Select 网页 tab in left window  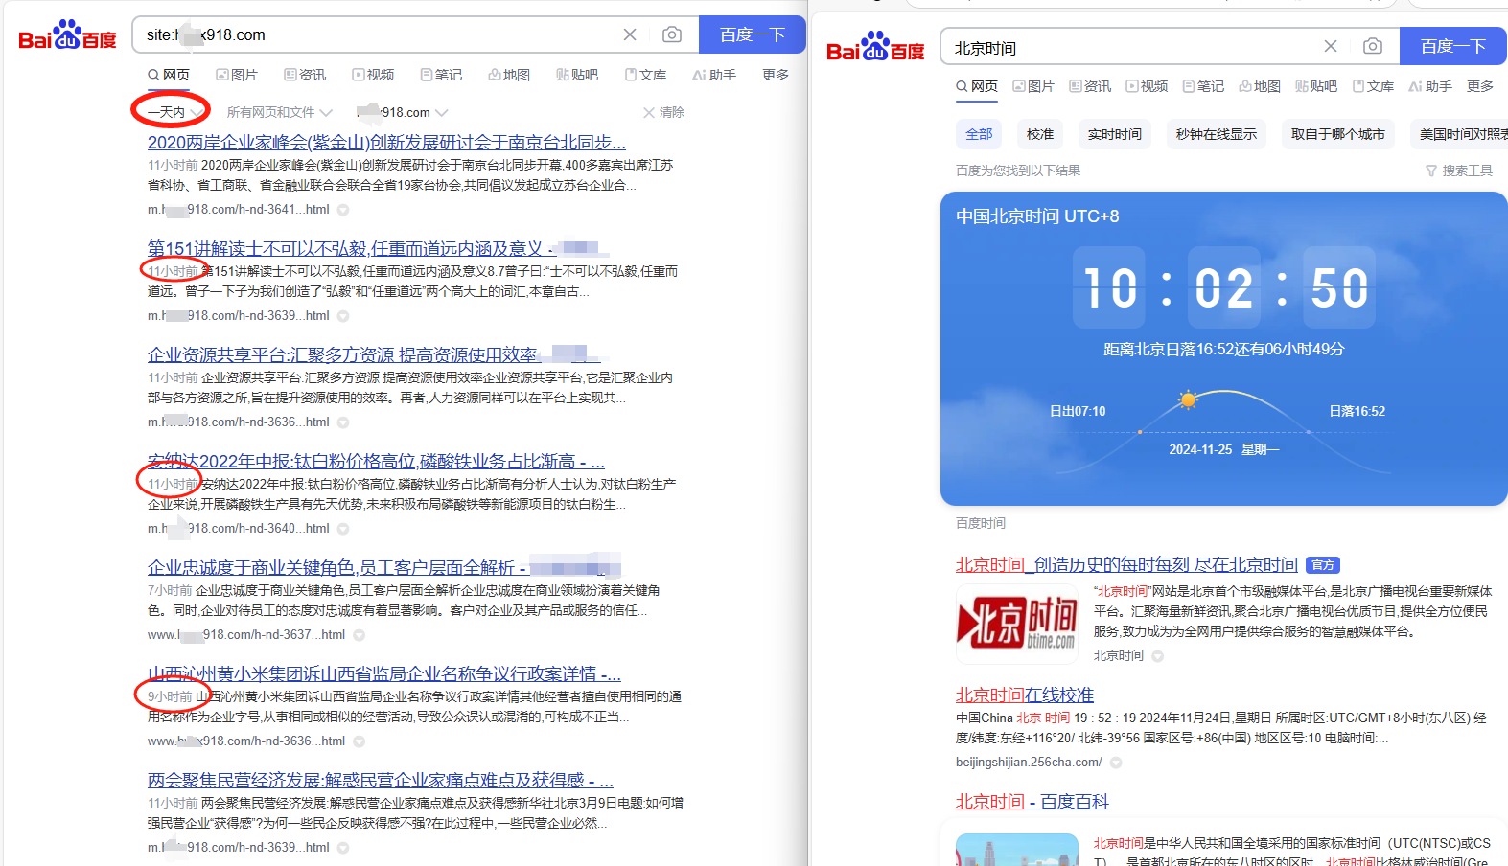click(169, 75)
